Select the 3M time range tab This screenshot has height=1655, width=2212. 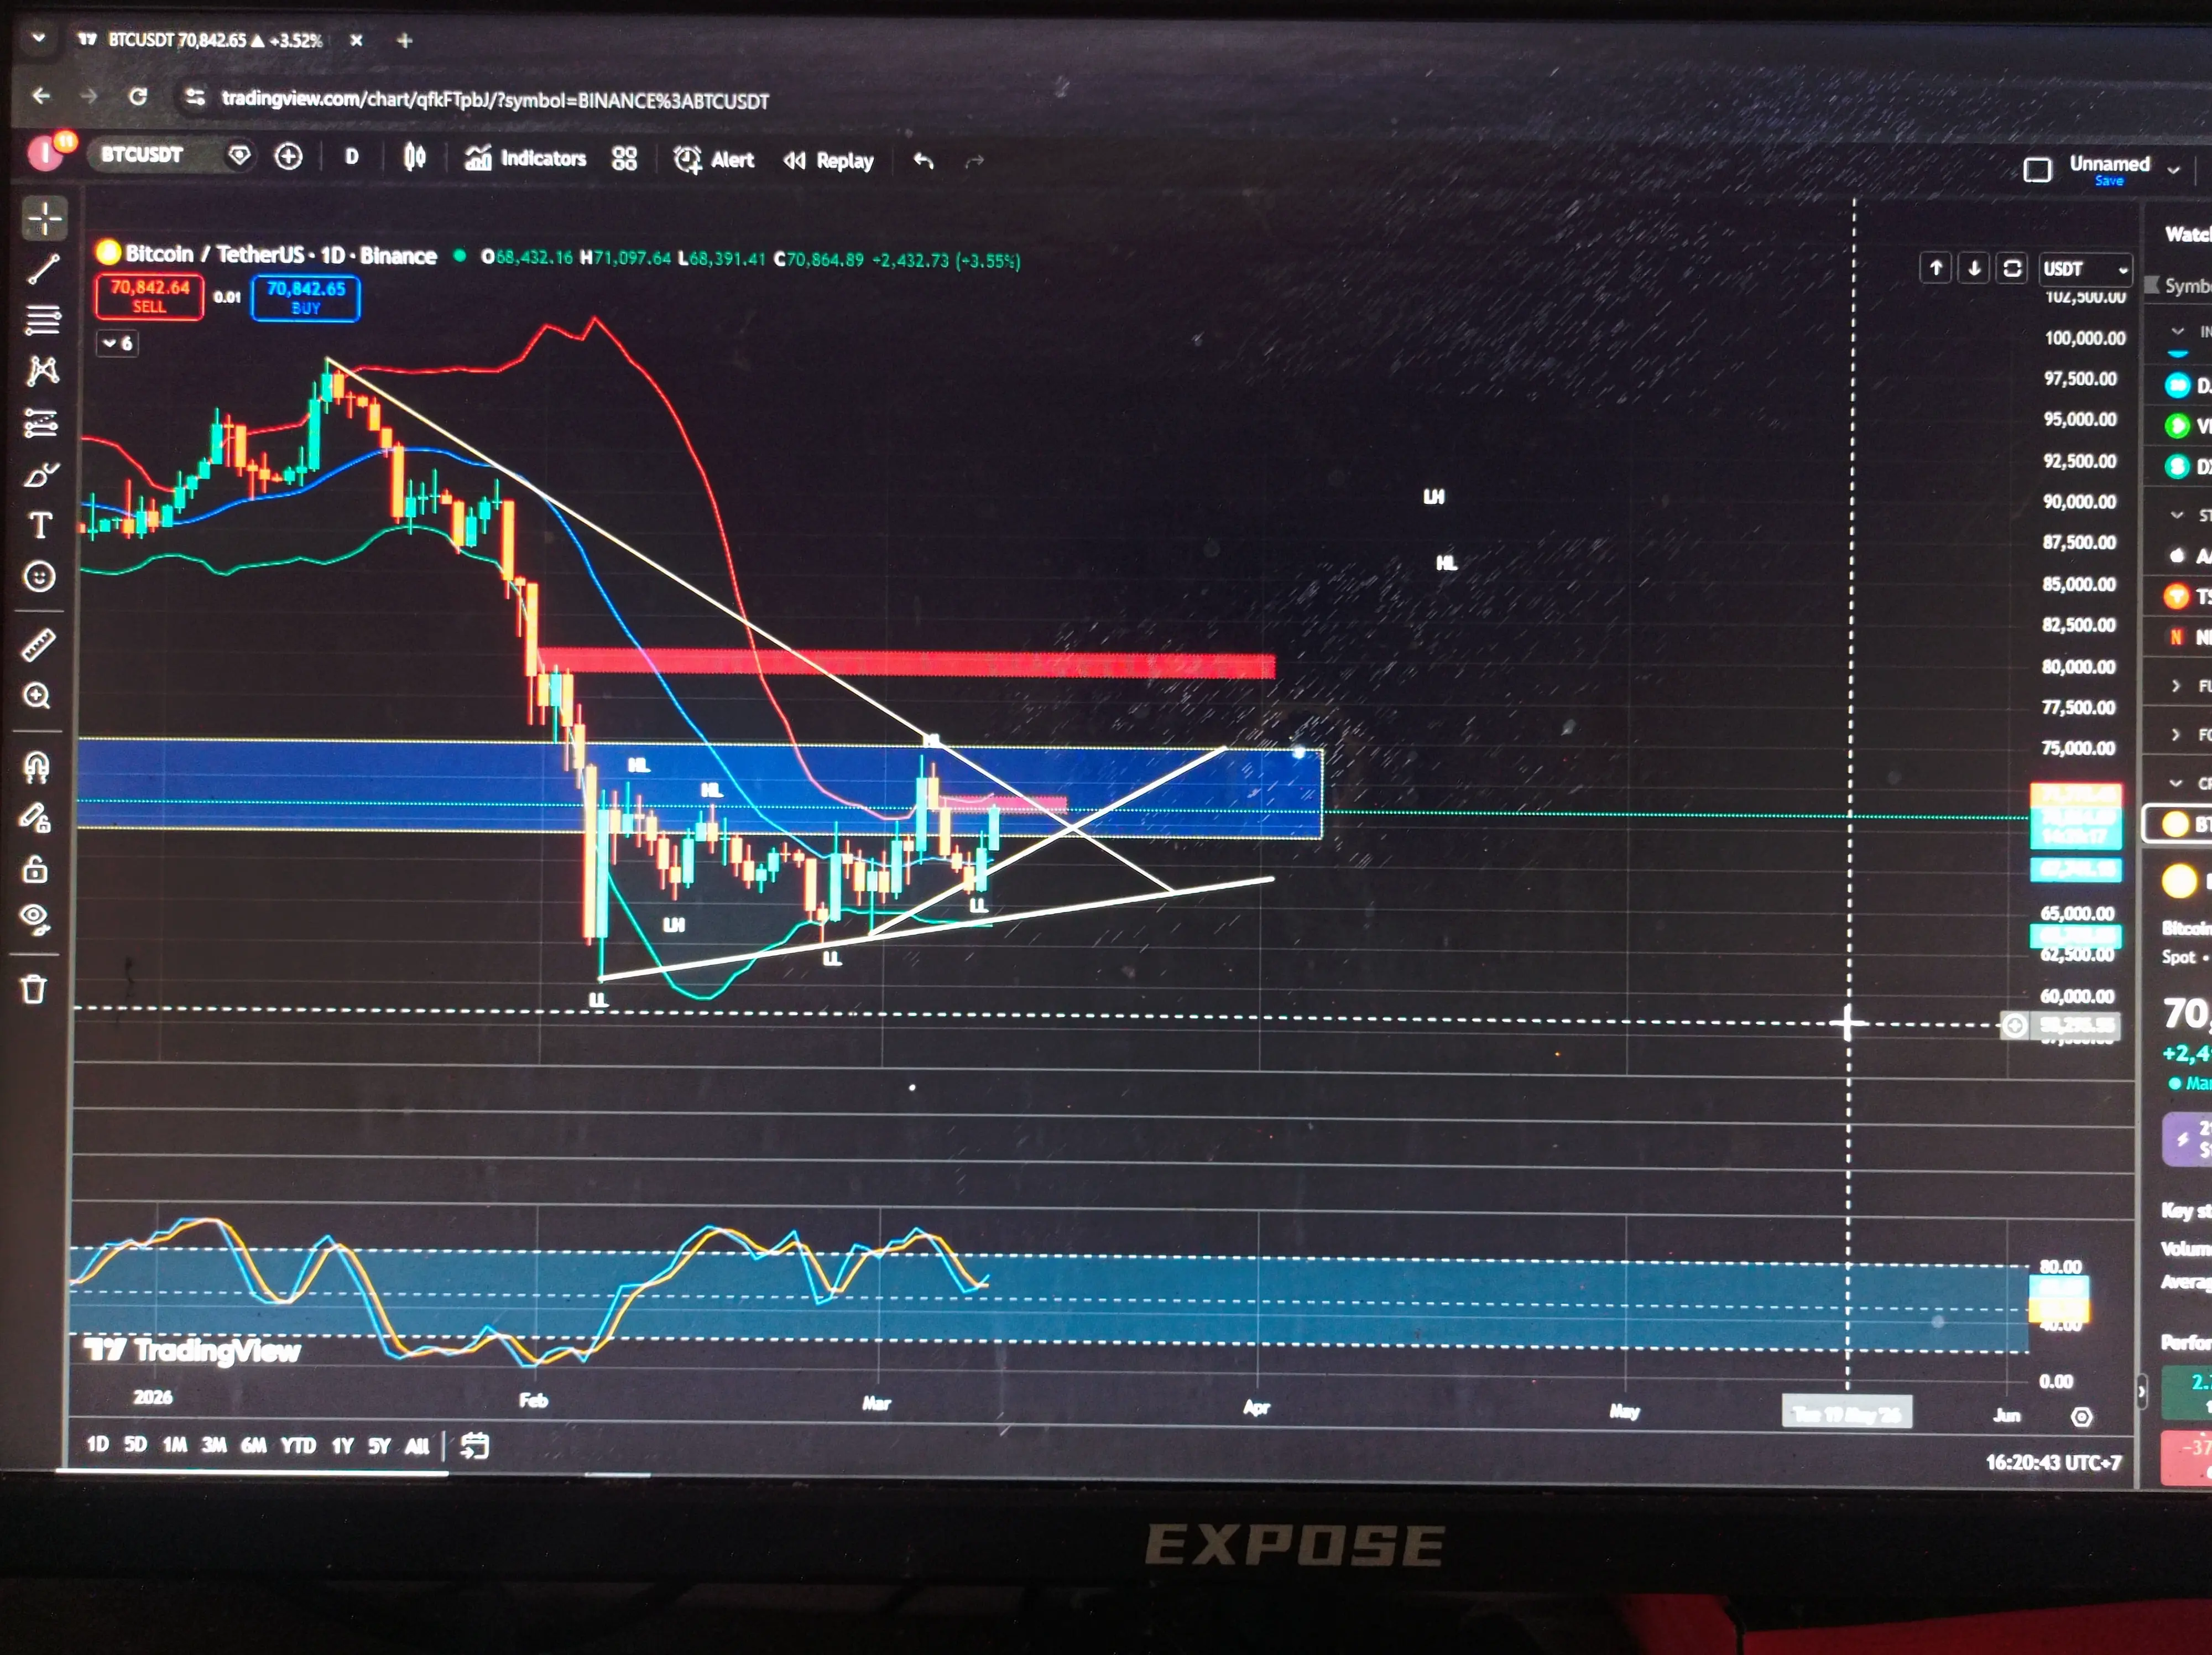click(214, 1445)
